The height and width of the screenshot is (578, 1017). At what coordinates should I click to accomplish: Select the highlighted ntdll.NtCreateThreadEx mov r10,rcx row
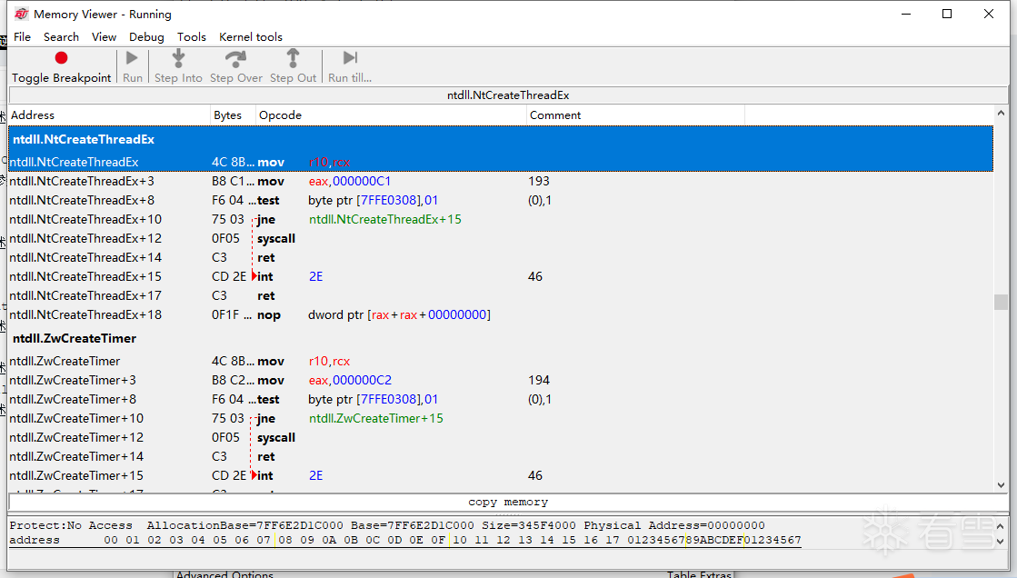(501, 162)
